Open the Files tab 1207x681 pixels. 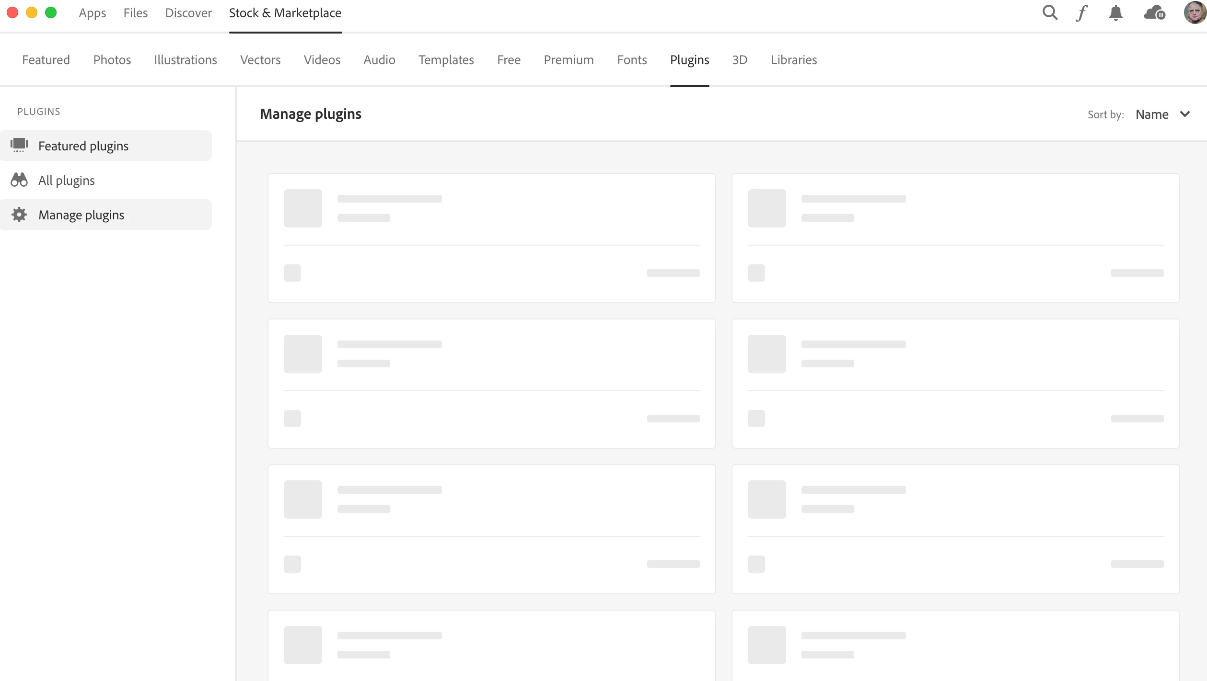tap(135, 13)
